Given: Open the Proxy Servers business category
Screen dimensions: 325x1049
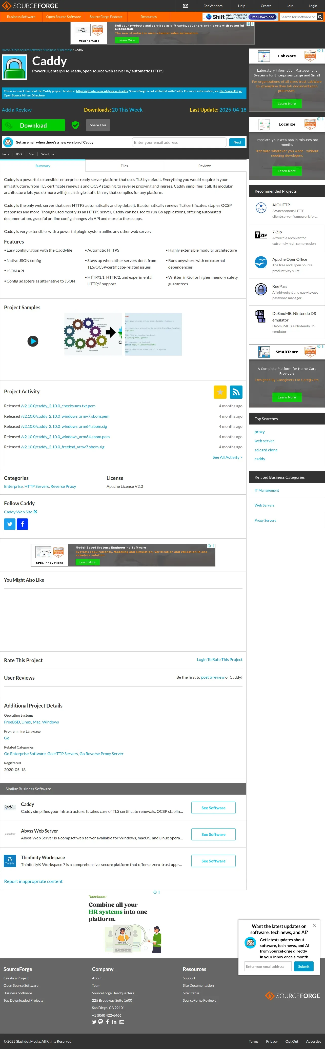Looking at the screenshot, I should 265,520.
